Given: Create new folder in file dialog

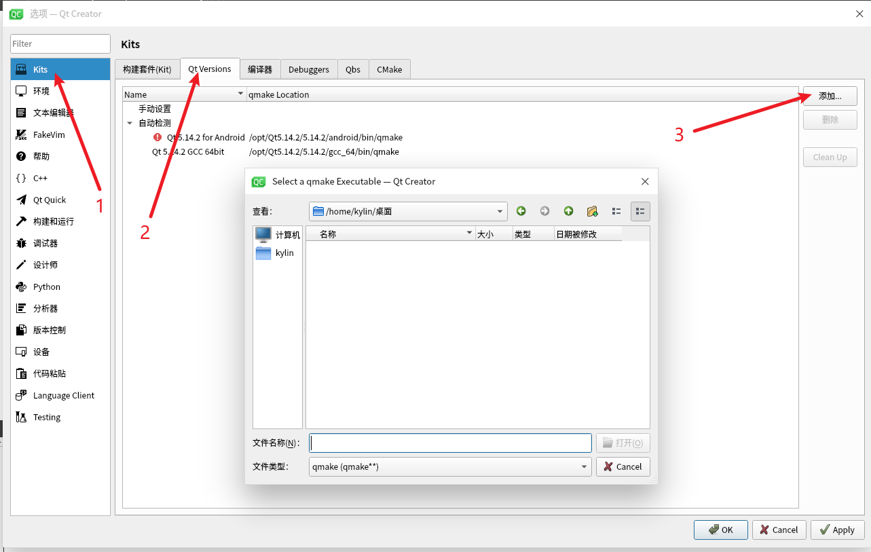Looking at the screenshot, I should click(x=592, y=211).
